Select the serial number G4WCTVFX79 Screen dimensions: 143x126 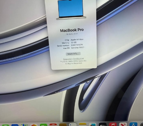tap(77, 45)
